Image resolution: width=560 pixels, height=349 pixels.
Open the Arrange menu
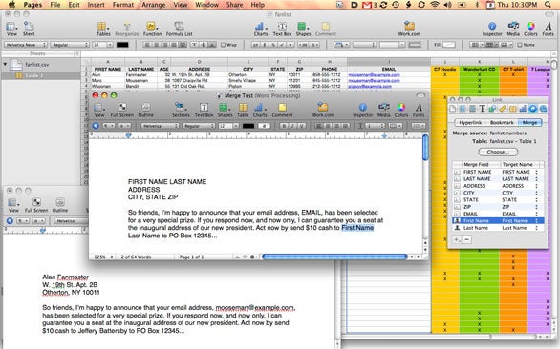(x=153, y=5)
